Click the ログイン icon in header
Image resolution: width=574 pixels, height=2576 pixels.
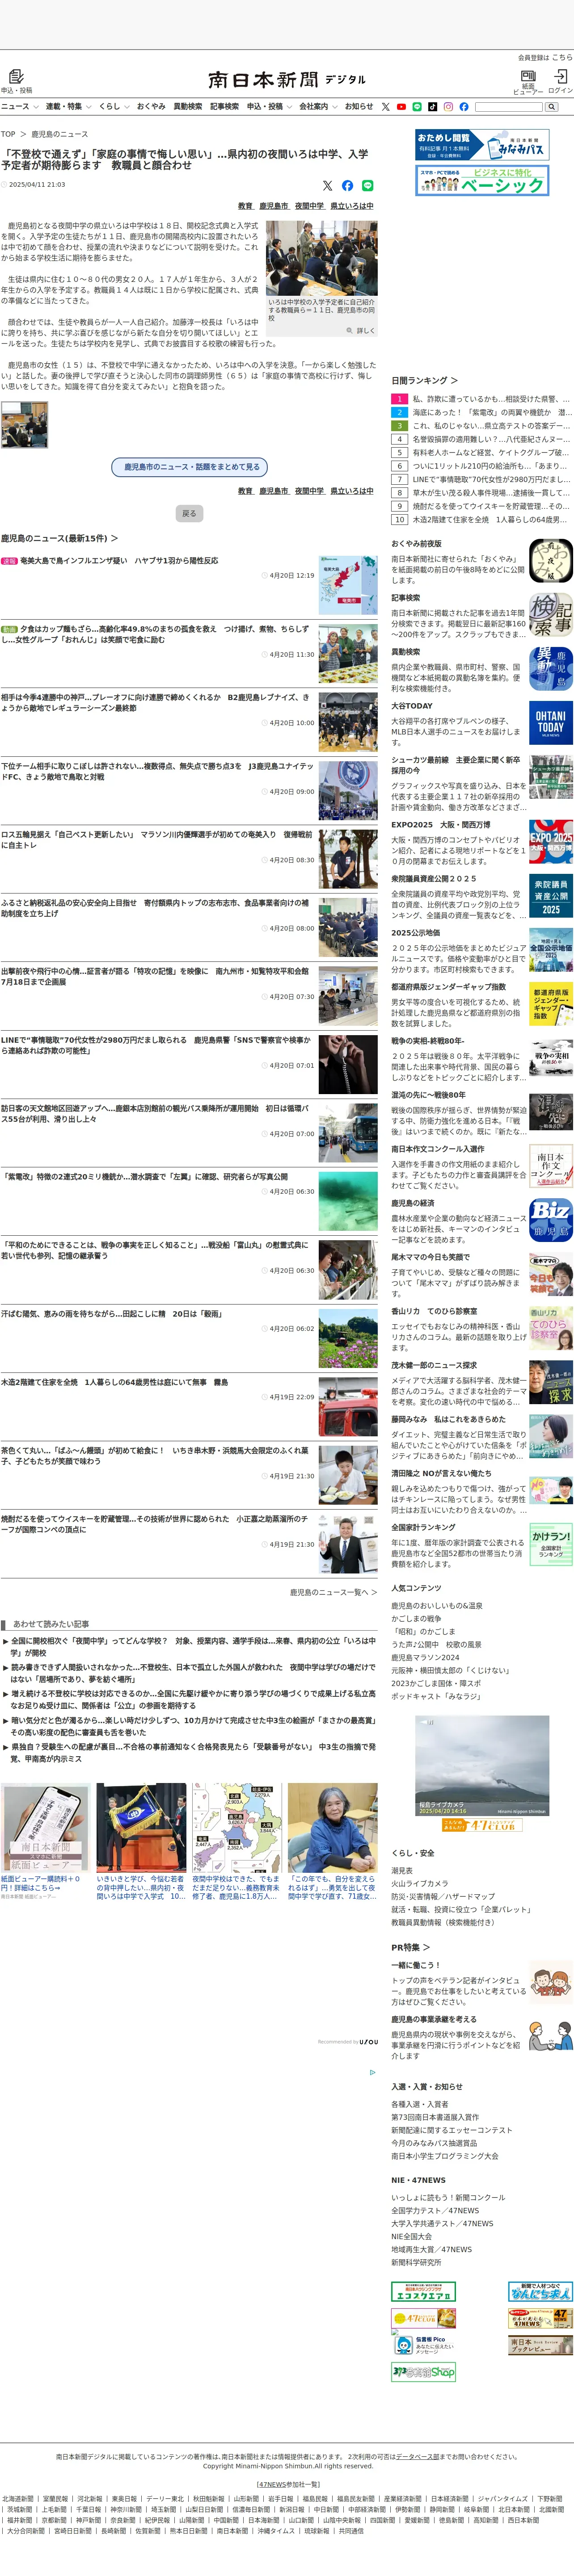tap(560, 76)
